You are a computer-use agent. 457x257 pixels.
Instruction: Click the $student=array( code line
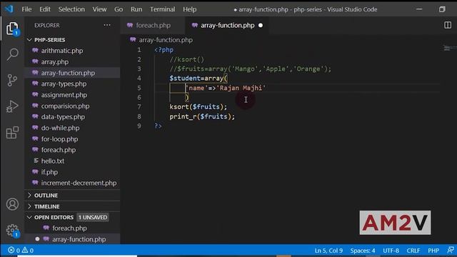[x=199, y=78]
